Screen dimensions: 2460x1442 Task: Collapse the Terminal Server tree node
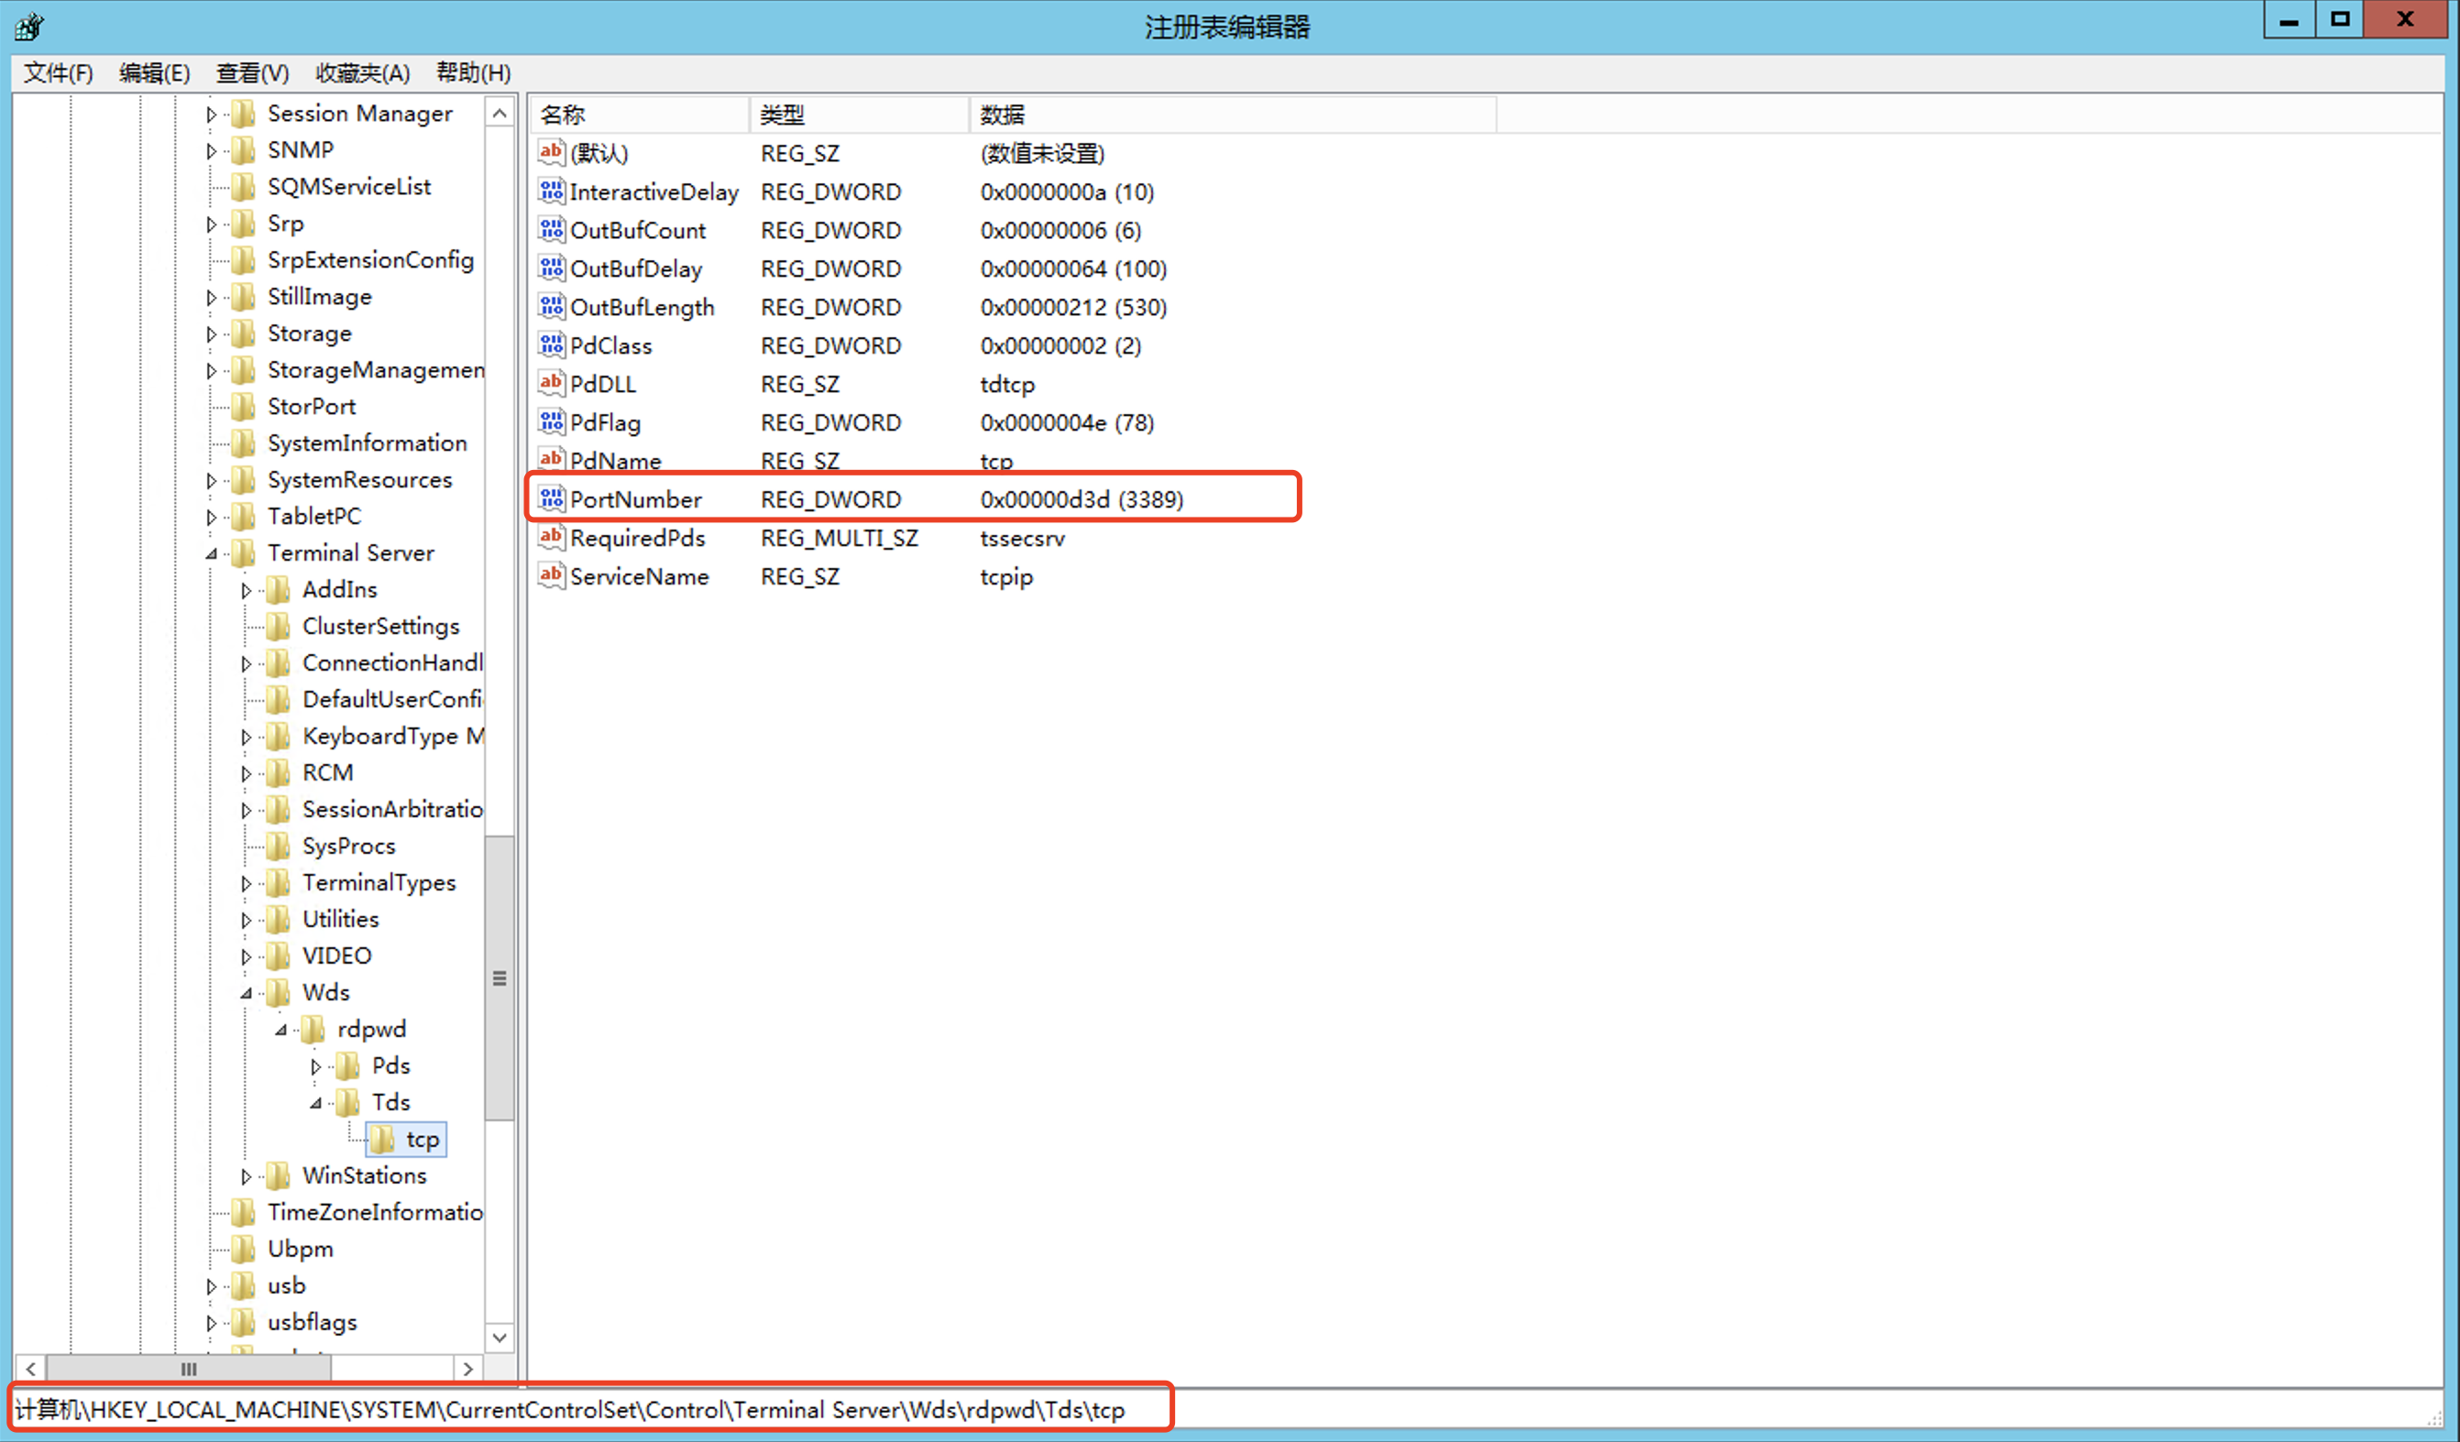[211, 553]
